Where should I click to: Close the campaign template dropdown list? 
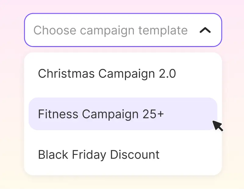(x=205, y=30)
